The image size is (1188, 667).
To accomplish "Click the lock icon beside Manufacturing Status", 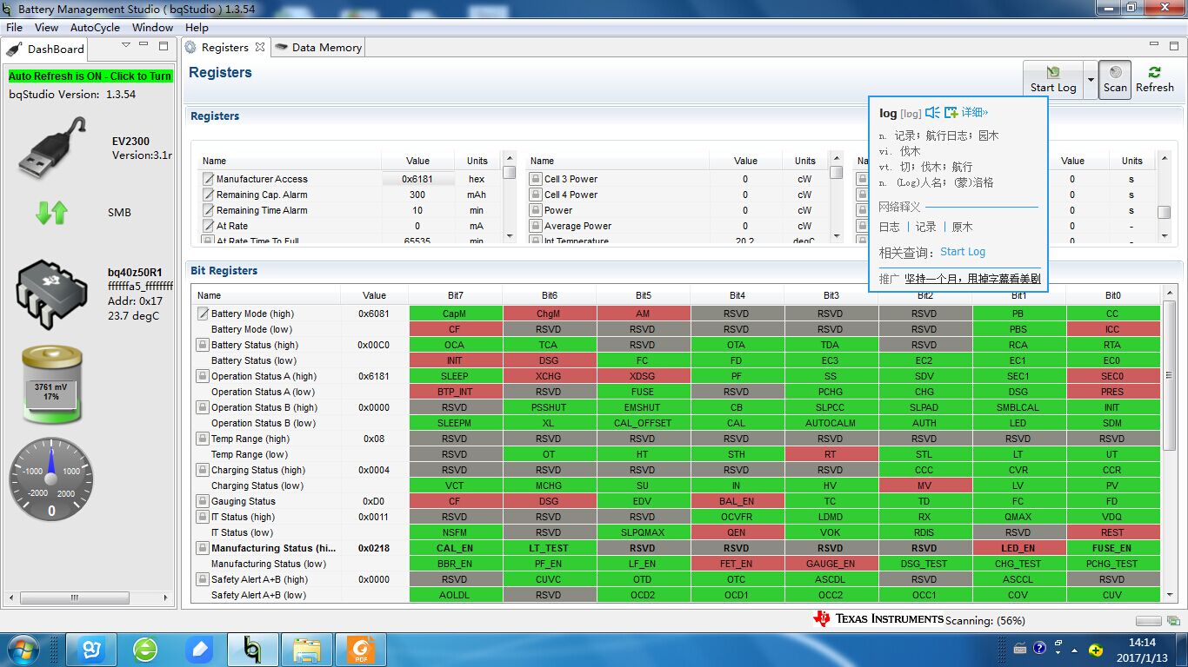I will [203, 548].
